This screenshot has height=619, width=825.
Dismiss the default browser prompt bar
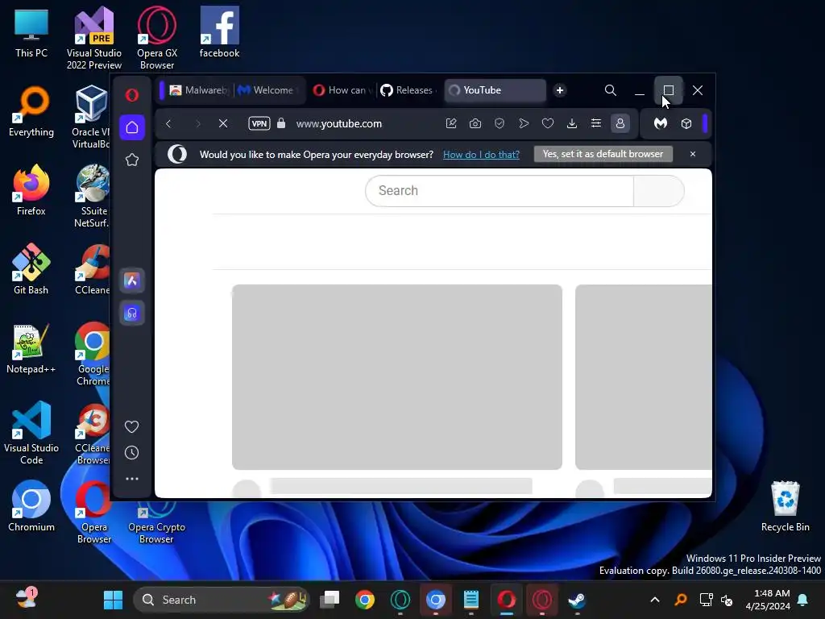[x=692, y=154]
